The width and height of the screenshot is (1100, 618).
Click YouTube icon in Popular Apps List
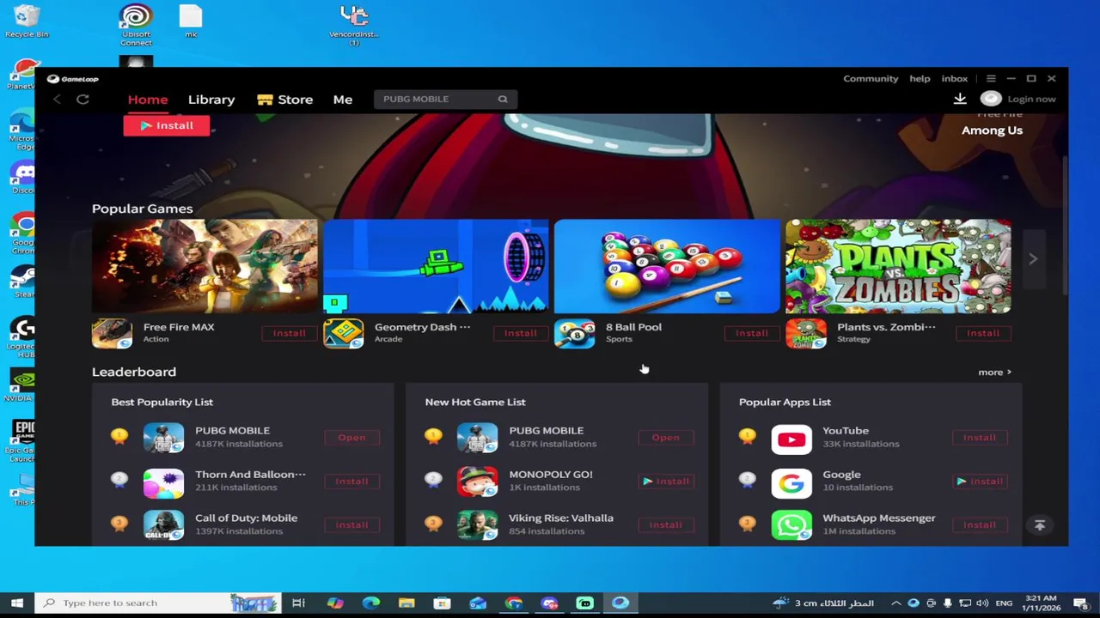pos(791,439)
